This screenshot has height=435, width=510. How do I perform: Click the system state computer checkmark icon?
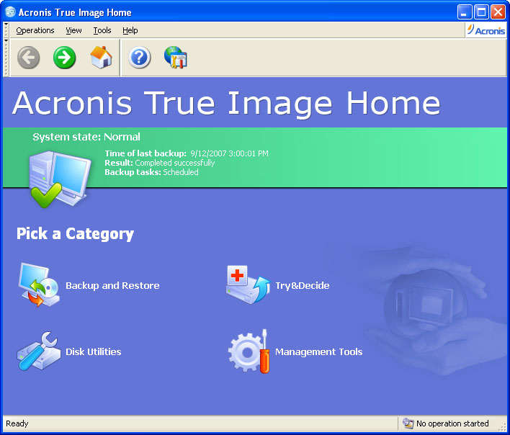(60, 179)
